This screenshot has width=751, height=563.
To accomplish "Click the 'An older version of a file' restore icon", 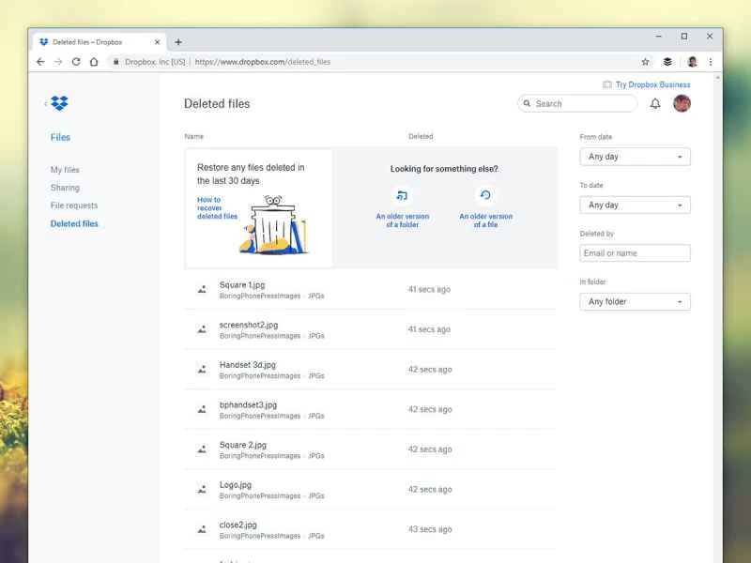I will click(x=486, y=195).
